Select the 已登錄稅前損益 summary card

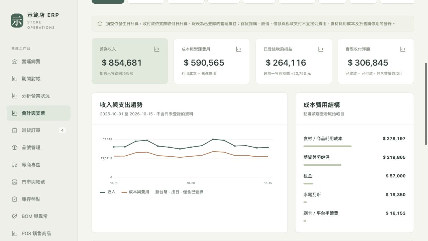tap(294, 61)
